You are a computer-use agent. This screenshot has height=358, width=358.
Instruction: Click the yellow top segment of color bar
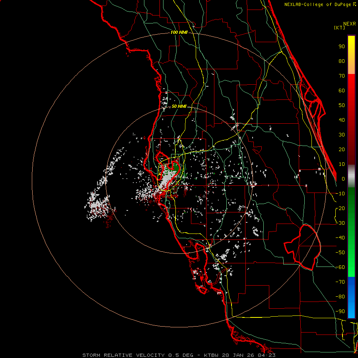(351, 55)
